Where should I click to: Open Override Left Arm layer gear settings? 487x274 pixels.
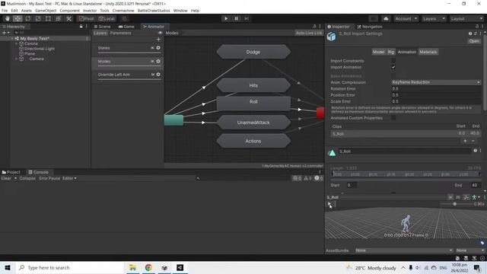coord(158,75)
